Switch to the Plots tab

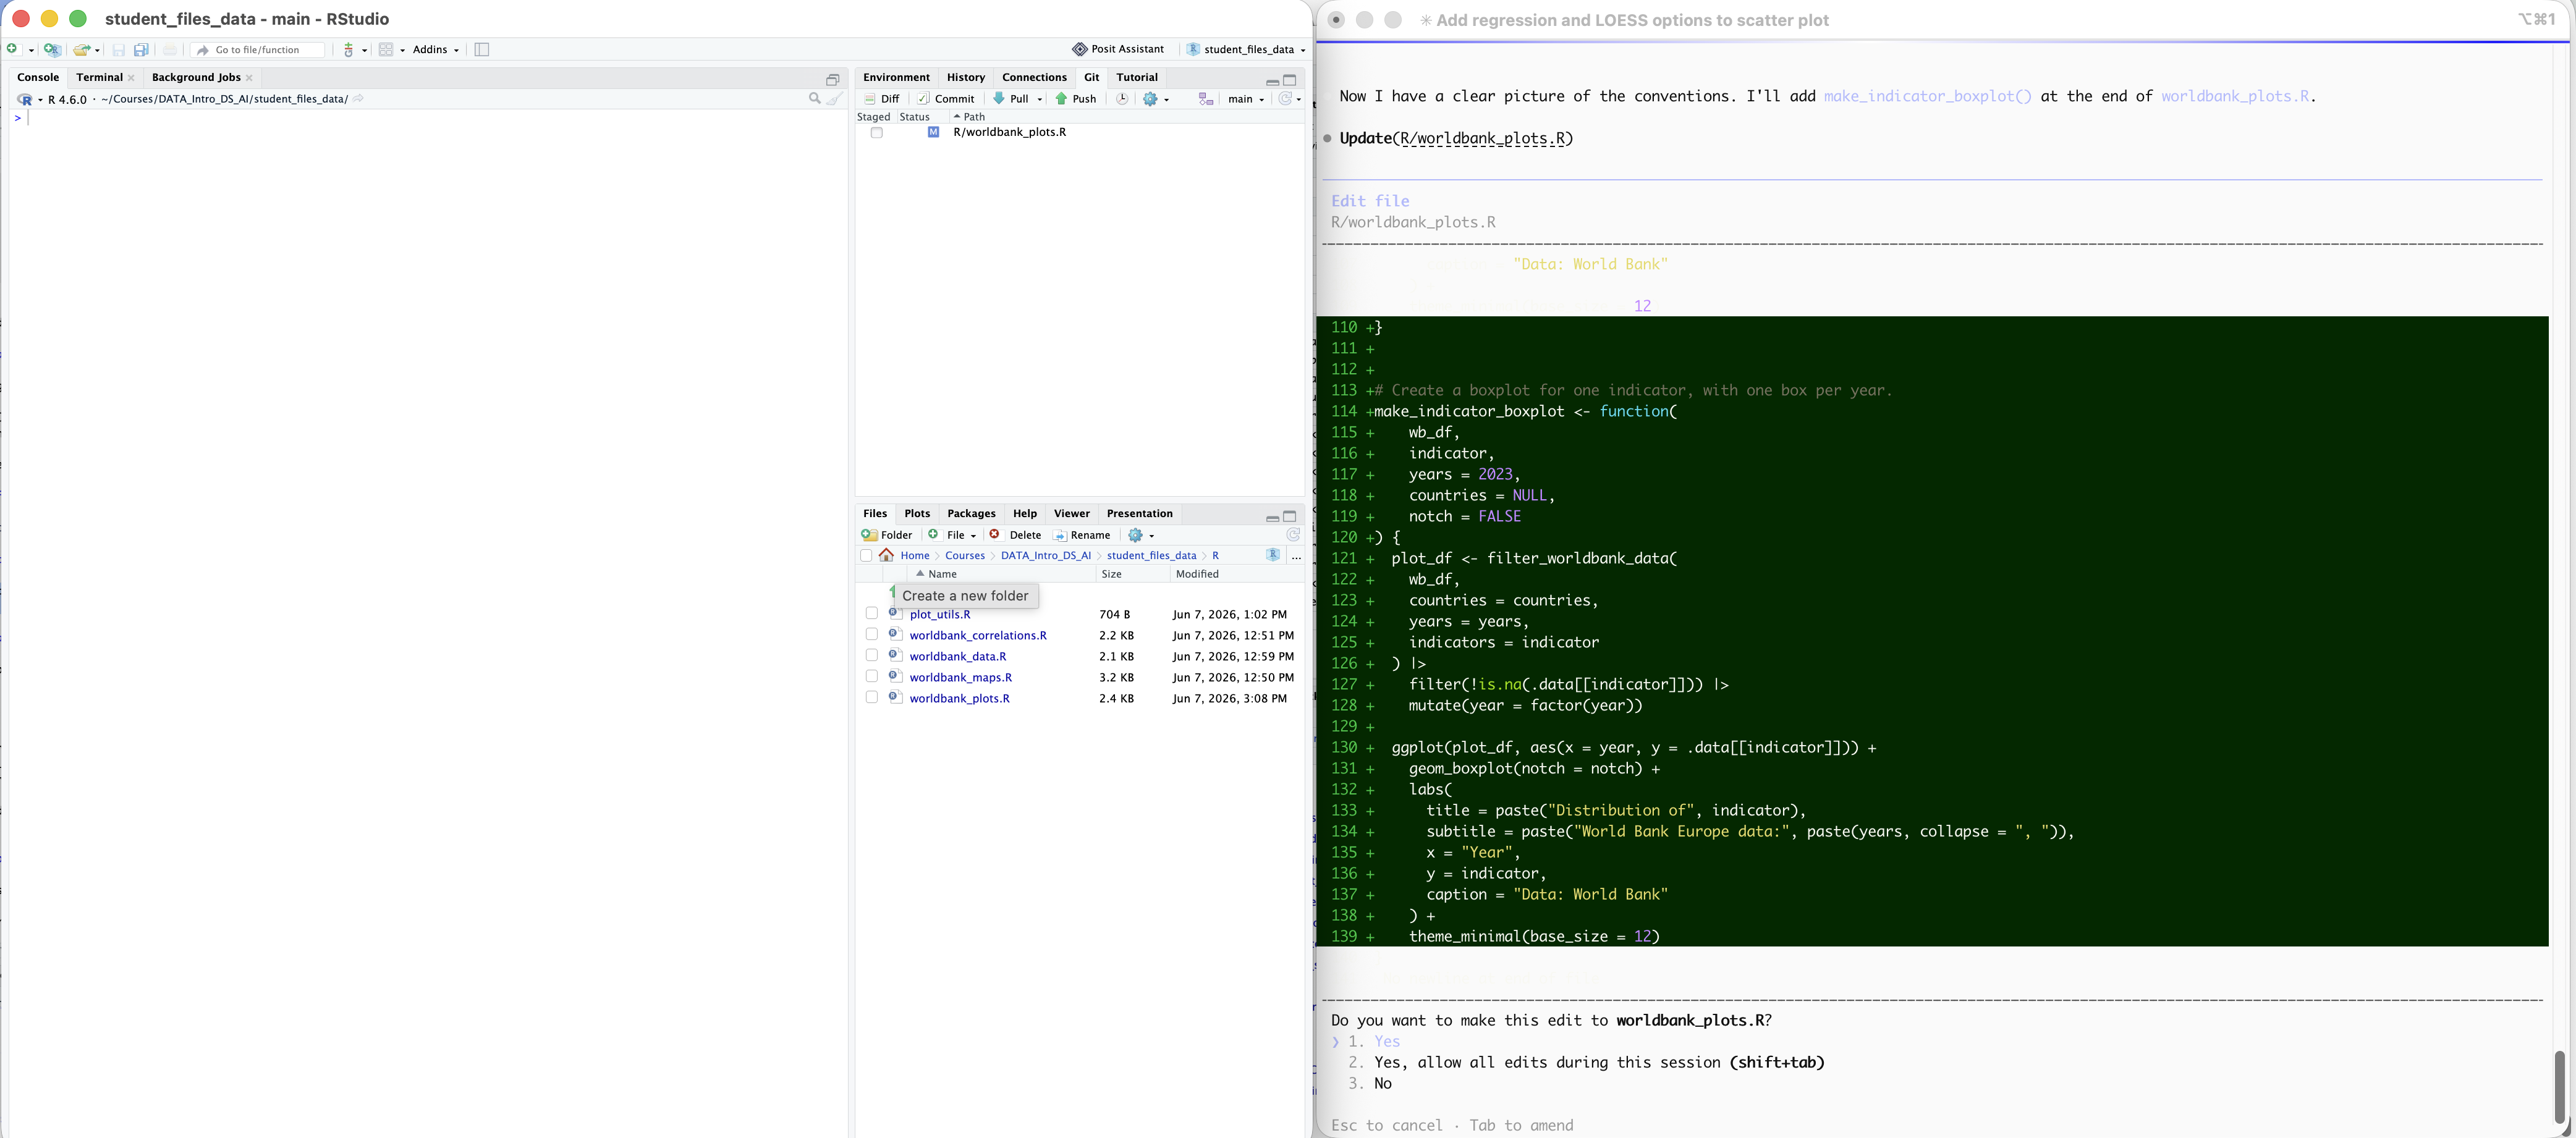(917, 513)
